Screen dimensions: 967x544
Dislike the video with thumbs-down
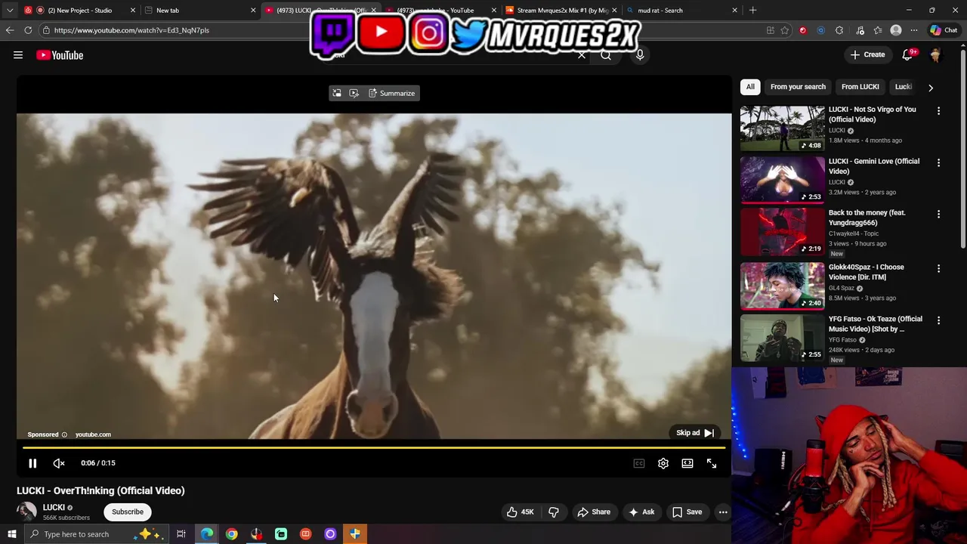click(x=554, y=512)
